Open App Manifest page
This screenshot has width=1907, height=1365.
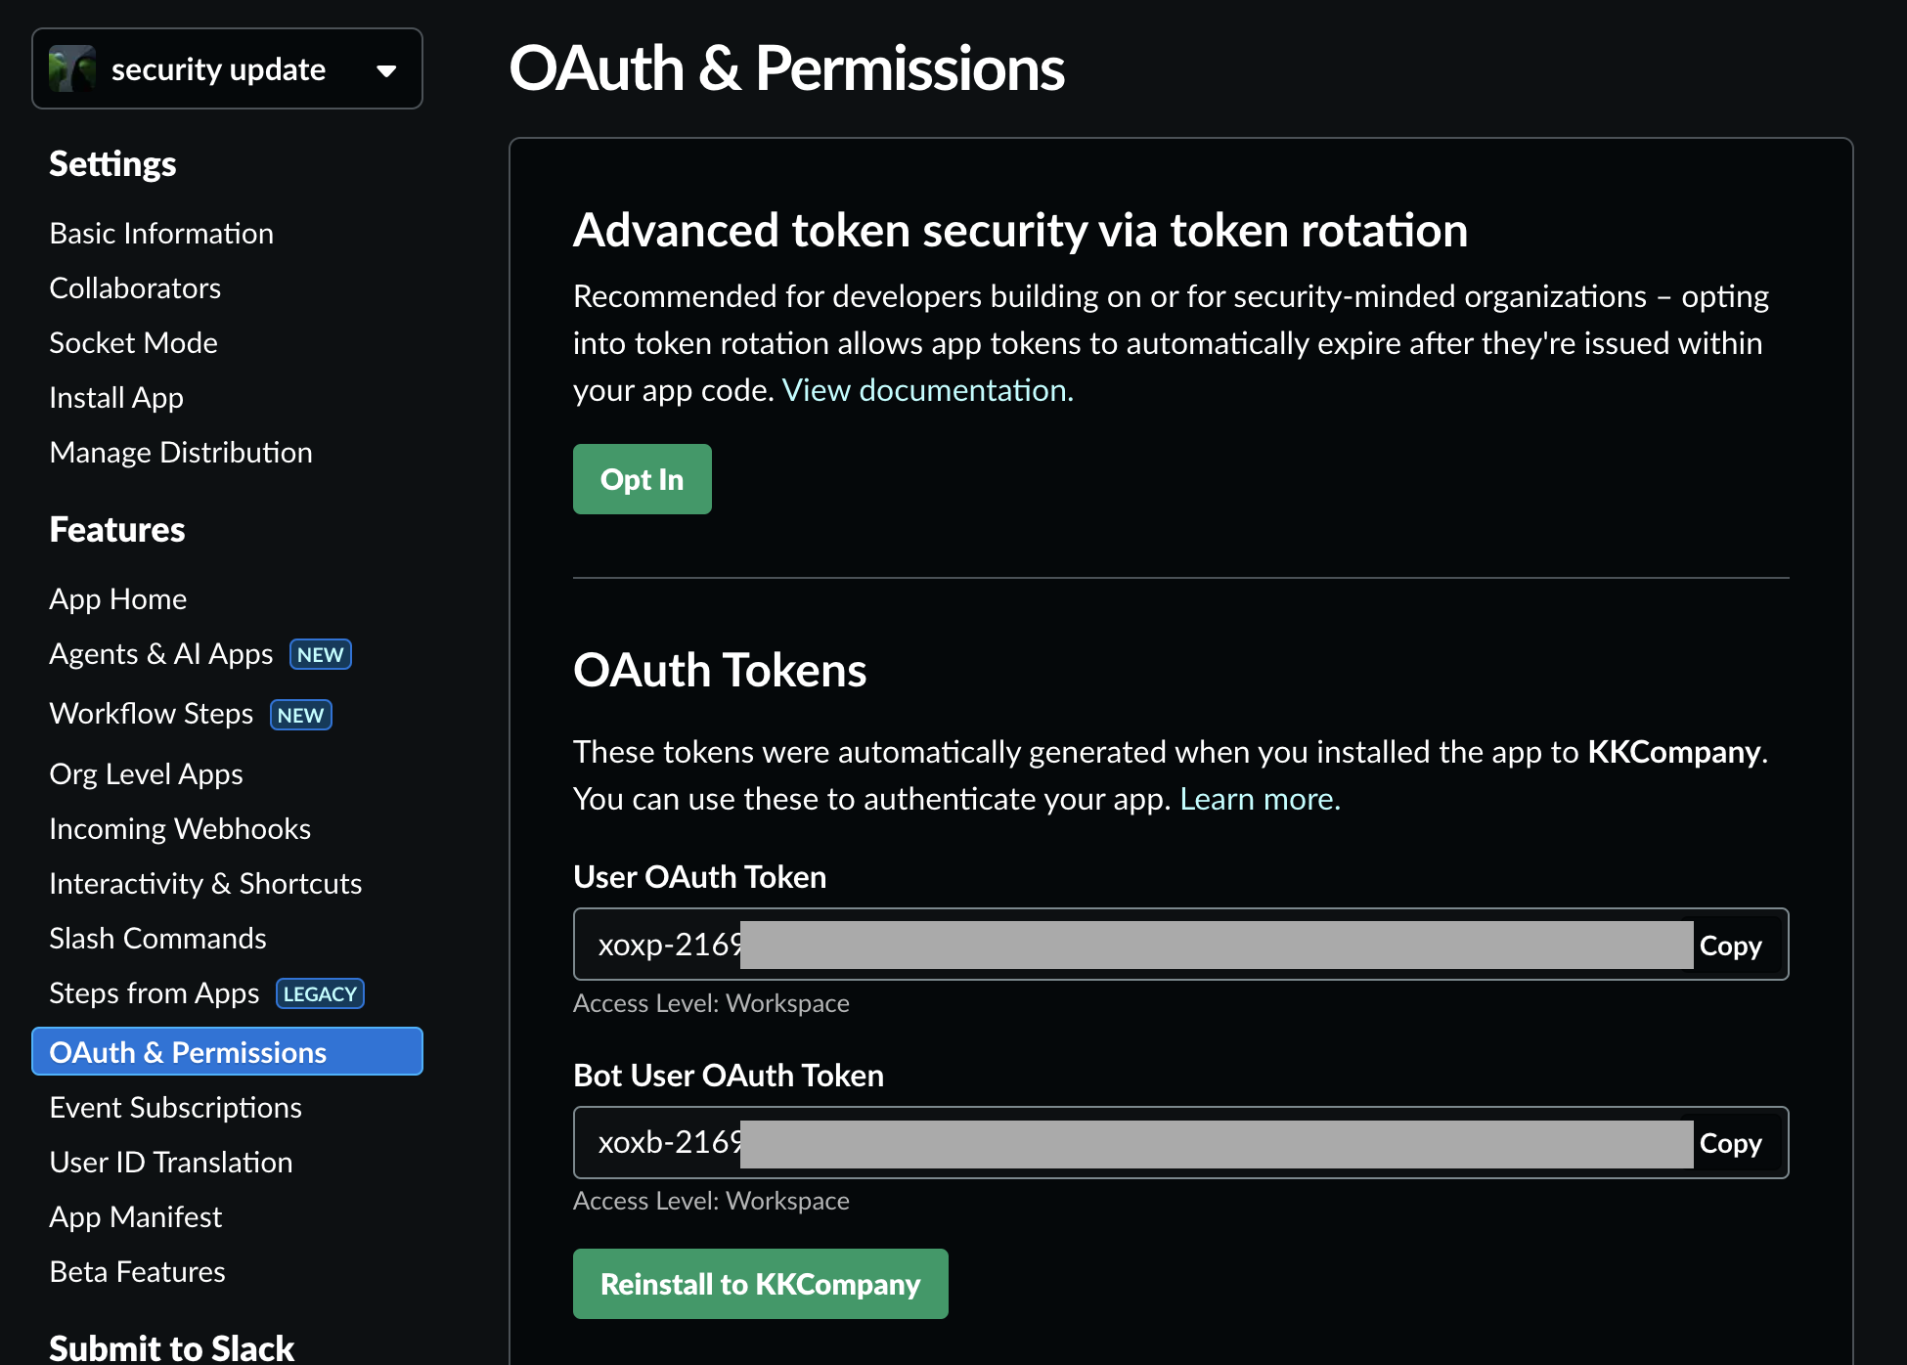(x=136, y=1217)
